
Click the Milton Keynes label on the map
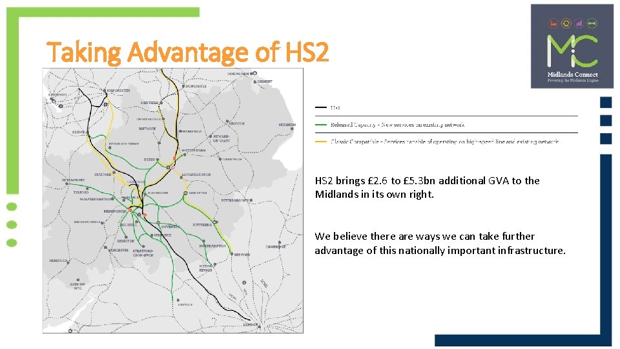(205, 268)
